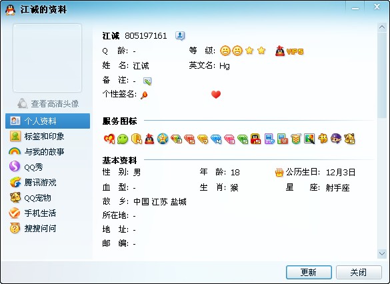Click the edit remark pencil icon
The image size is (390, 284).
[x=147, y=81]
